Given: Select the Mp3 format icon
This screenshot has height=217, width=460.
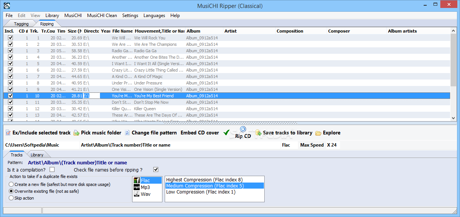Looking at the screenshot, I should [137, 187].
